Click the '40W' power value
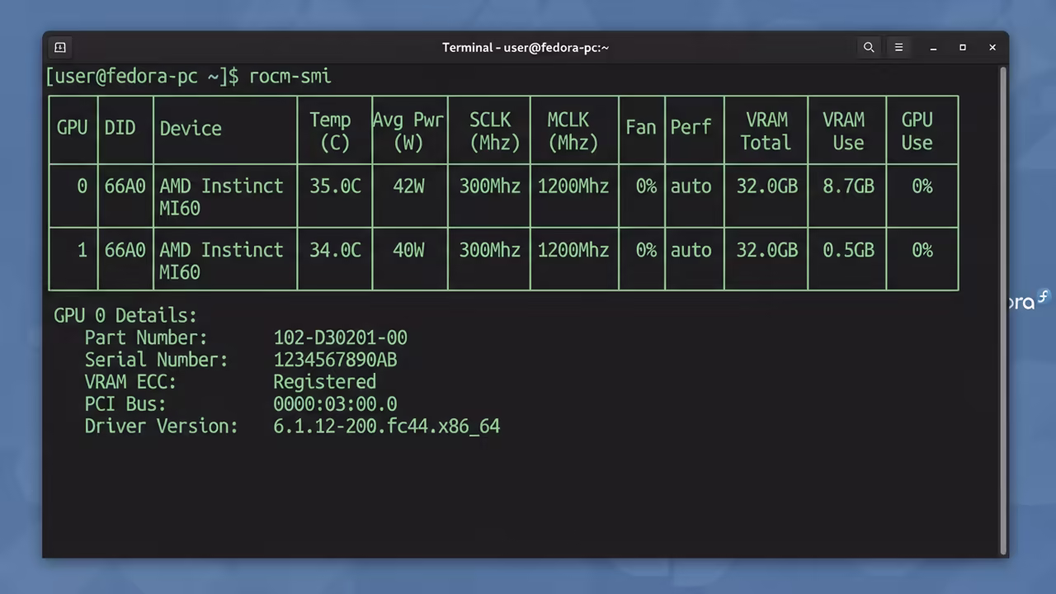Screen dimensions: 1056x594 [x=408, y=250]
